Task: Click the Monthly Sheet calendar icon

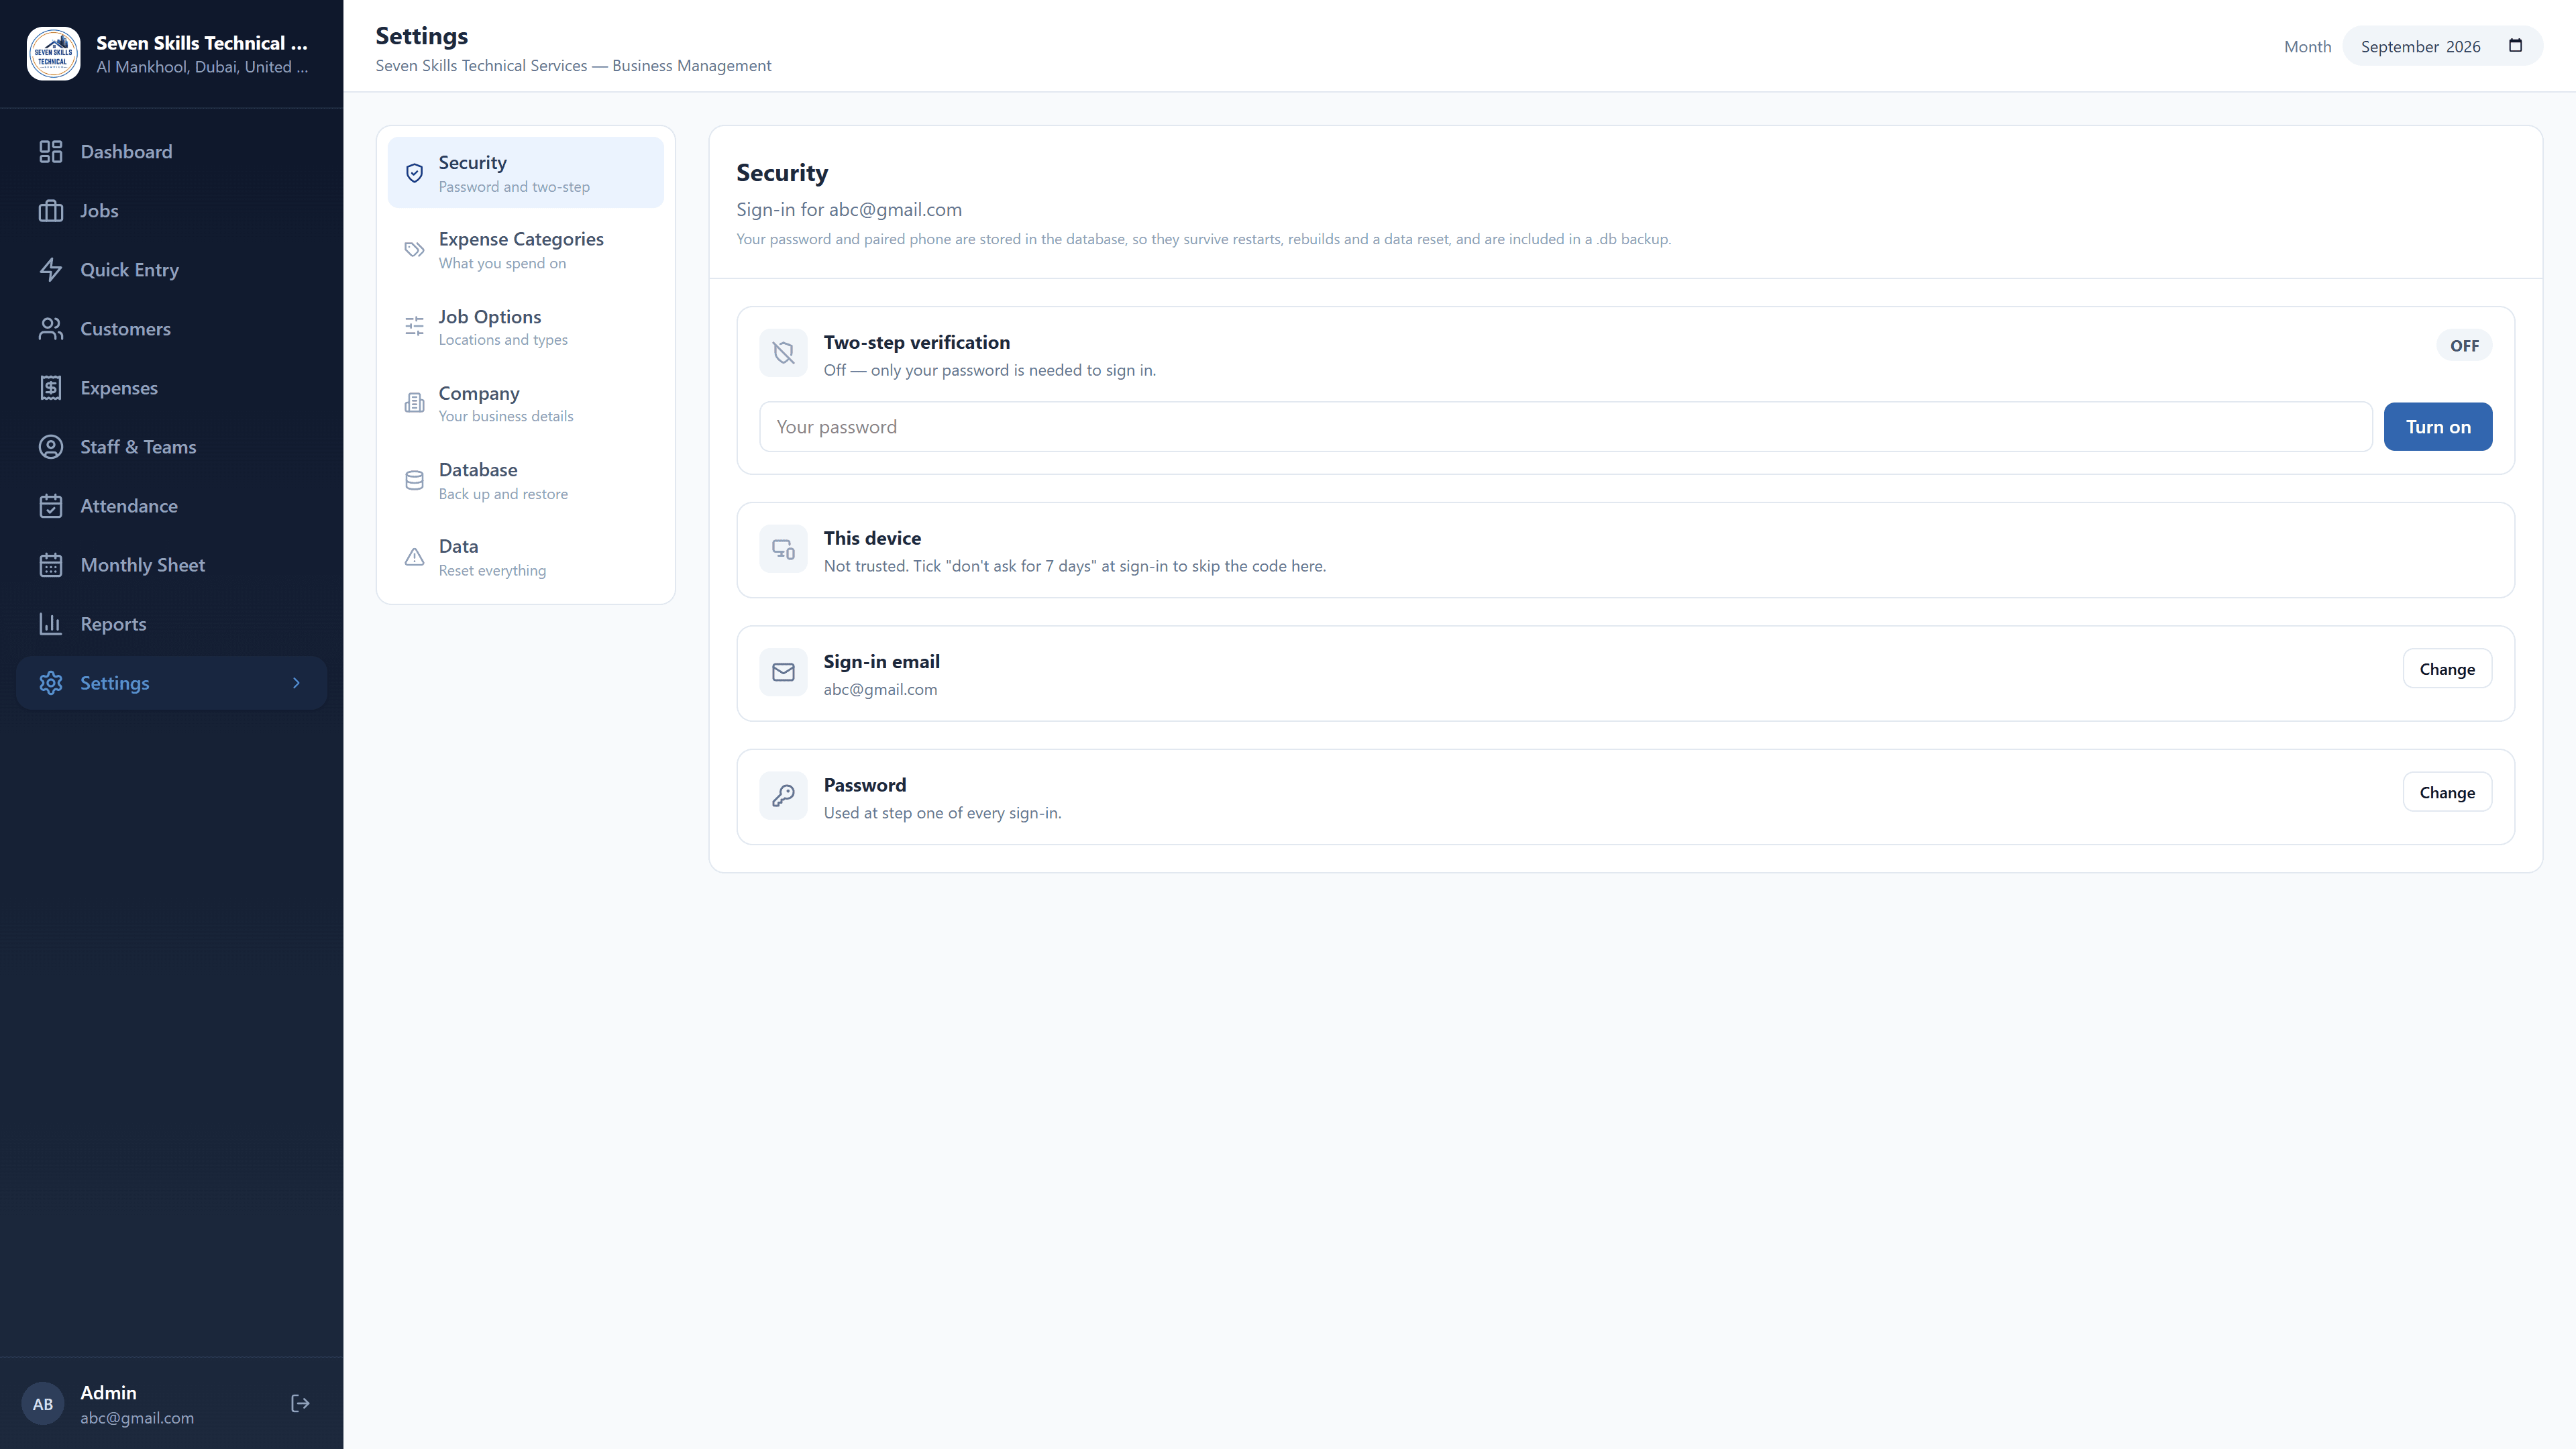Action: click(x=51, y=565)
